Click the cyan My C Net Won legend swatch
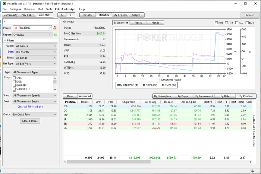The image size is (261, 174). [117, 85]
